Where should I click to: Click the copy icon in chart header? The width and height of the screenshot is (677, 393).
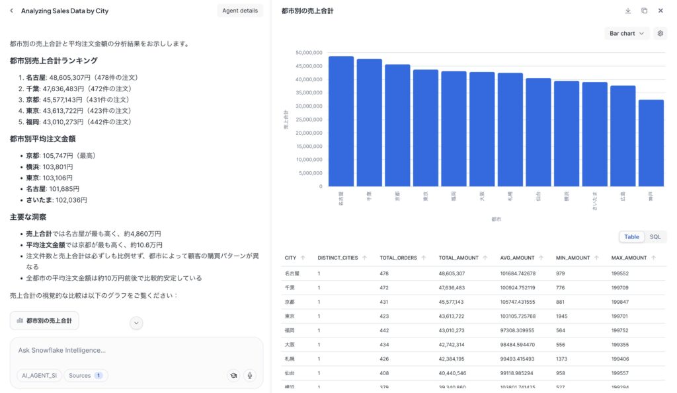644,11
